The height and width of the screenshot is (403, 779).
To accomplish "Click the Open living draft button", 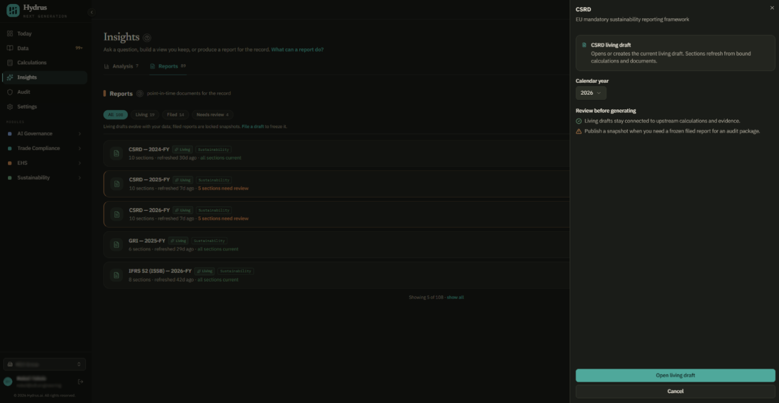I will click(675, 375).
